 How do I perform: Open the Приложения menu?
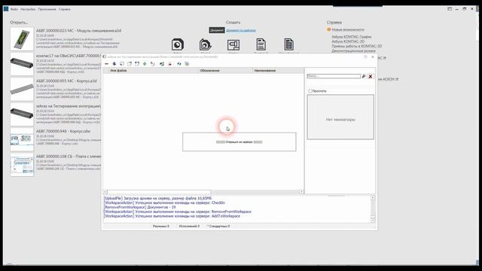[47, 9]
